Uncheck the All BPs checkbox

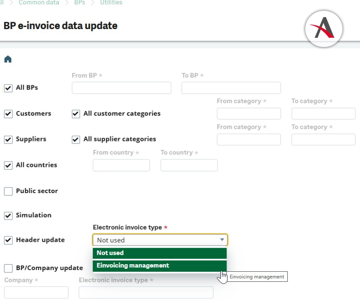8,88
